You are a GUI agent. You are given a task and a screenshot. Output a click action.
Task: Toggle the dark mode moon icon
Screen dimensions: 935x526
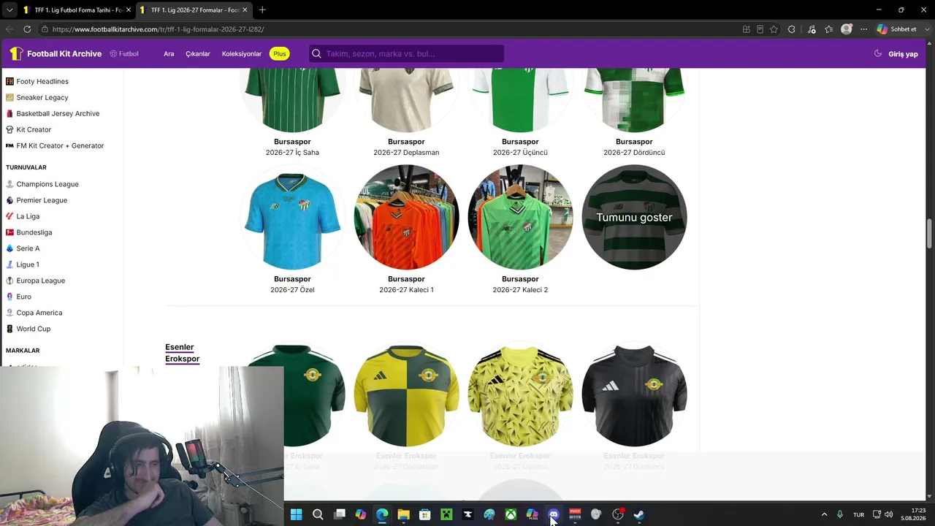(878, 54)
